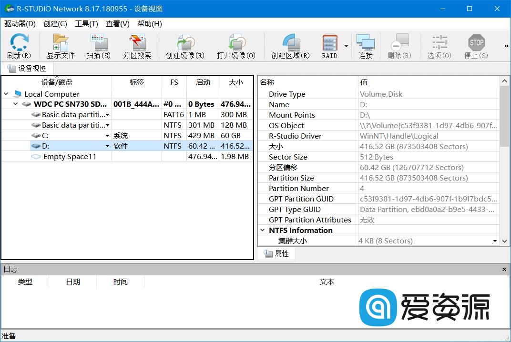Start a 扫描 (Scan) from the toolbar
The image size is (511, 342).
coord(98,46)
